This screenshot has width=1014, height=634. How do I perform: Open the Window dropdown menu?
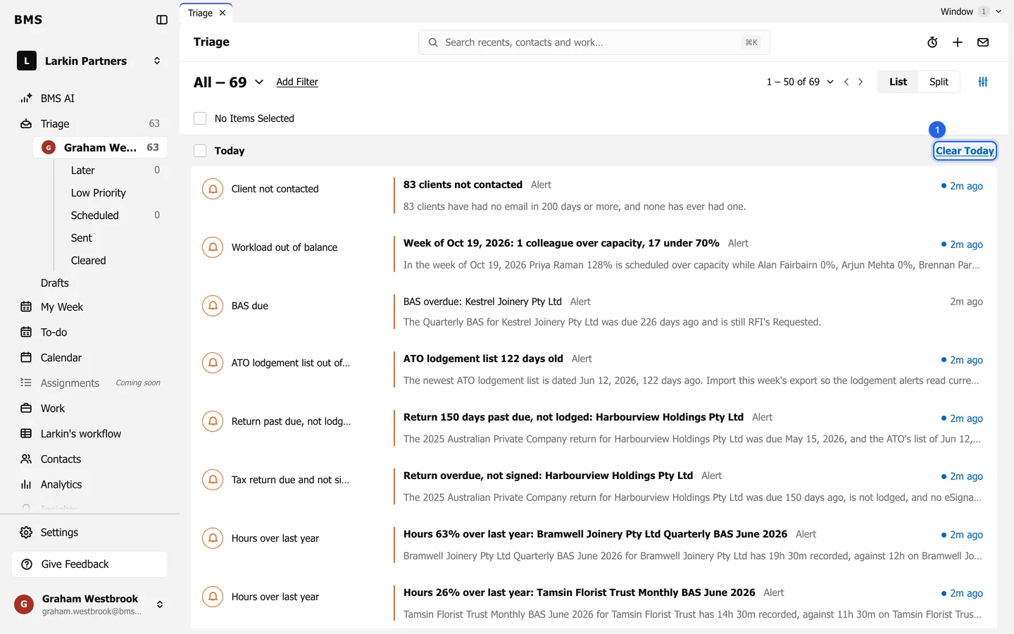[971, 11]
